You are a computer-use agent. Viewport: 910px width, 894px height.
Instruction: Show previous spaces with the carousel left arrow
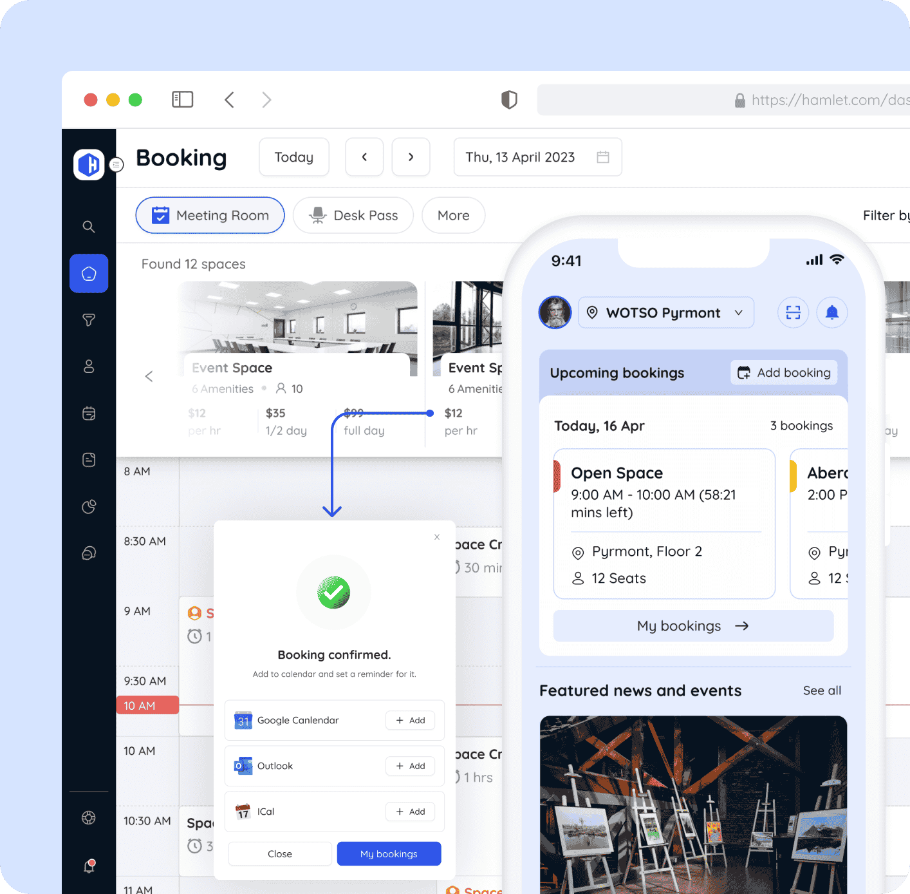pyautogui.click(x=149, y=376)
